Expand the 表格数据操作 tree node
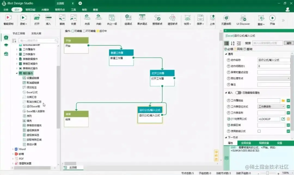 tap(17, 59)
